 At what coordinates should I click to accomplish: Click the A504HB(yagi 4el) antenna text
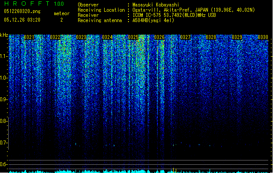(x=153, y=20)
